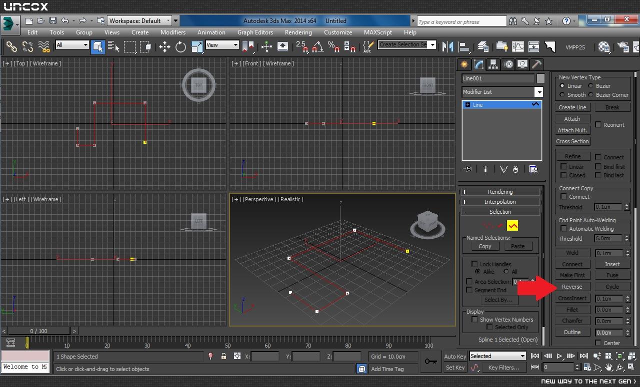Click the Undo arrow in title bar
This screenshot has width=640, height=387.
[64, 21]
